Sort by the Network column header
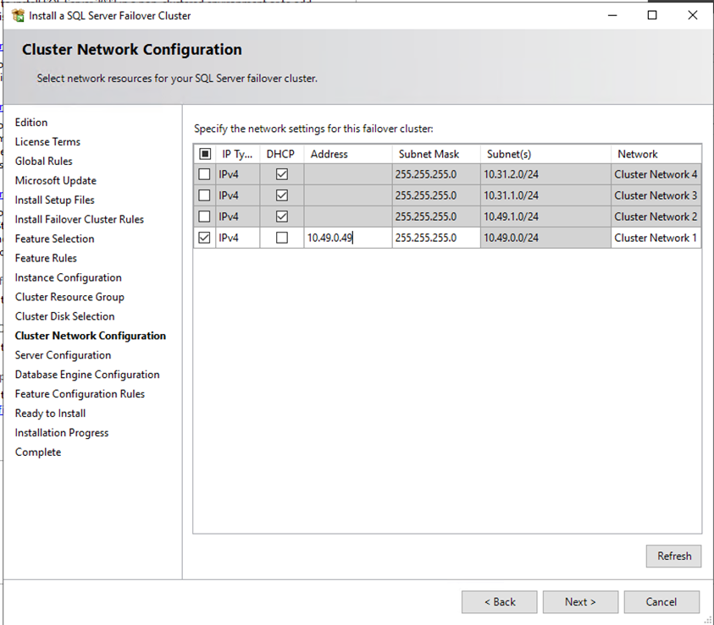The width and height of the screenshot is (714, 625). (x=637, y=154)
